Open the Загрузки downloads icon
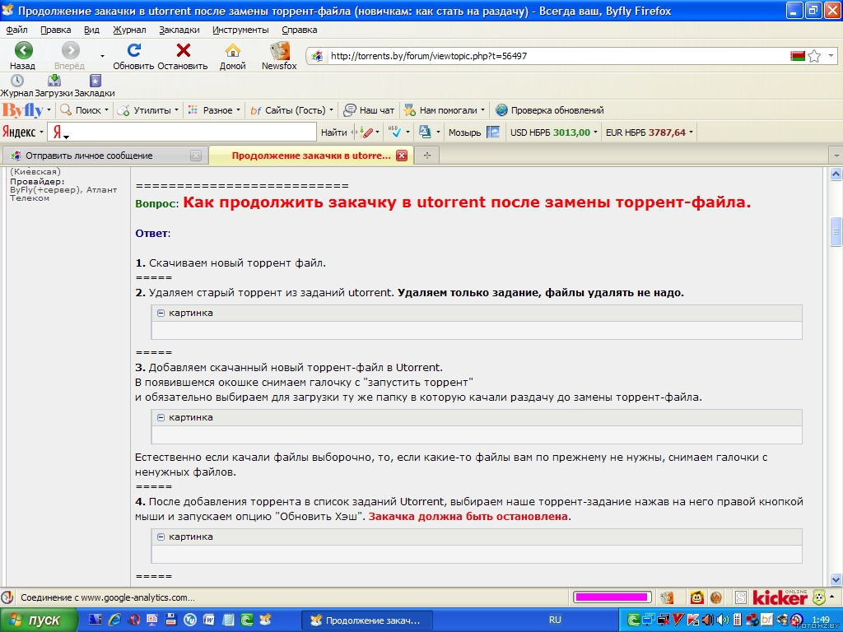This screenshot has width=843, height=632. 54,81
